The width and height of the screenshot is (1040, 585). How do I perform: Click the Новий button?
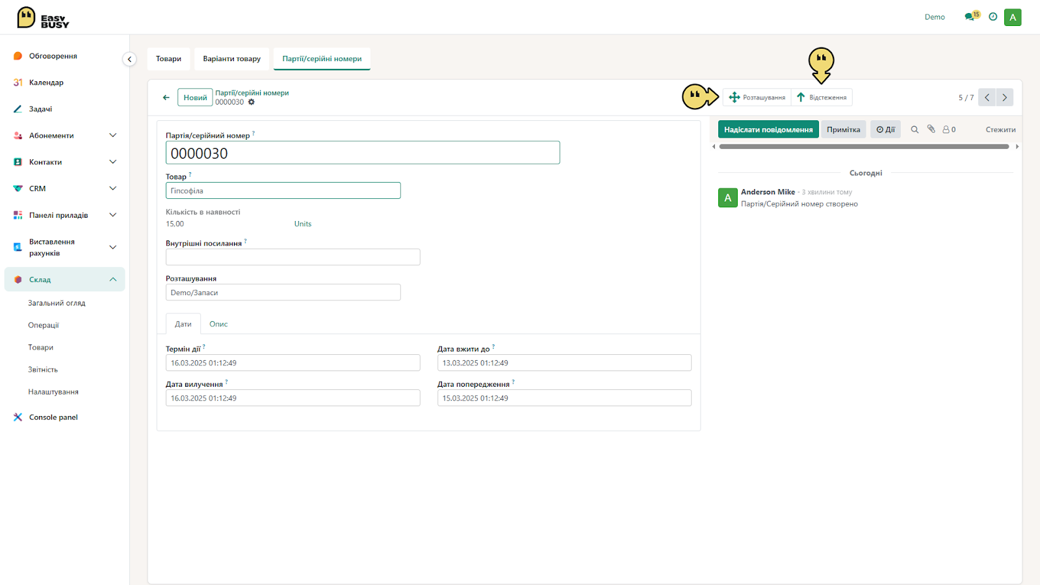click(x=195, y=97)
